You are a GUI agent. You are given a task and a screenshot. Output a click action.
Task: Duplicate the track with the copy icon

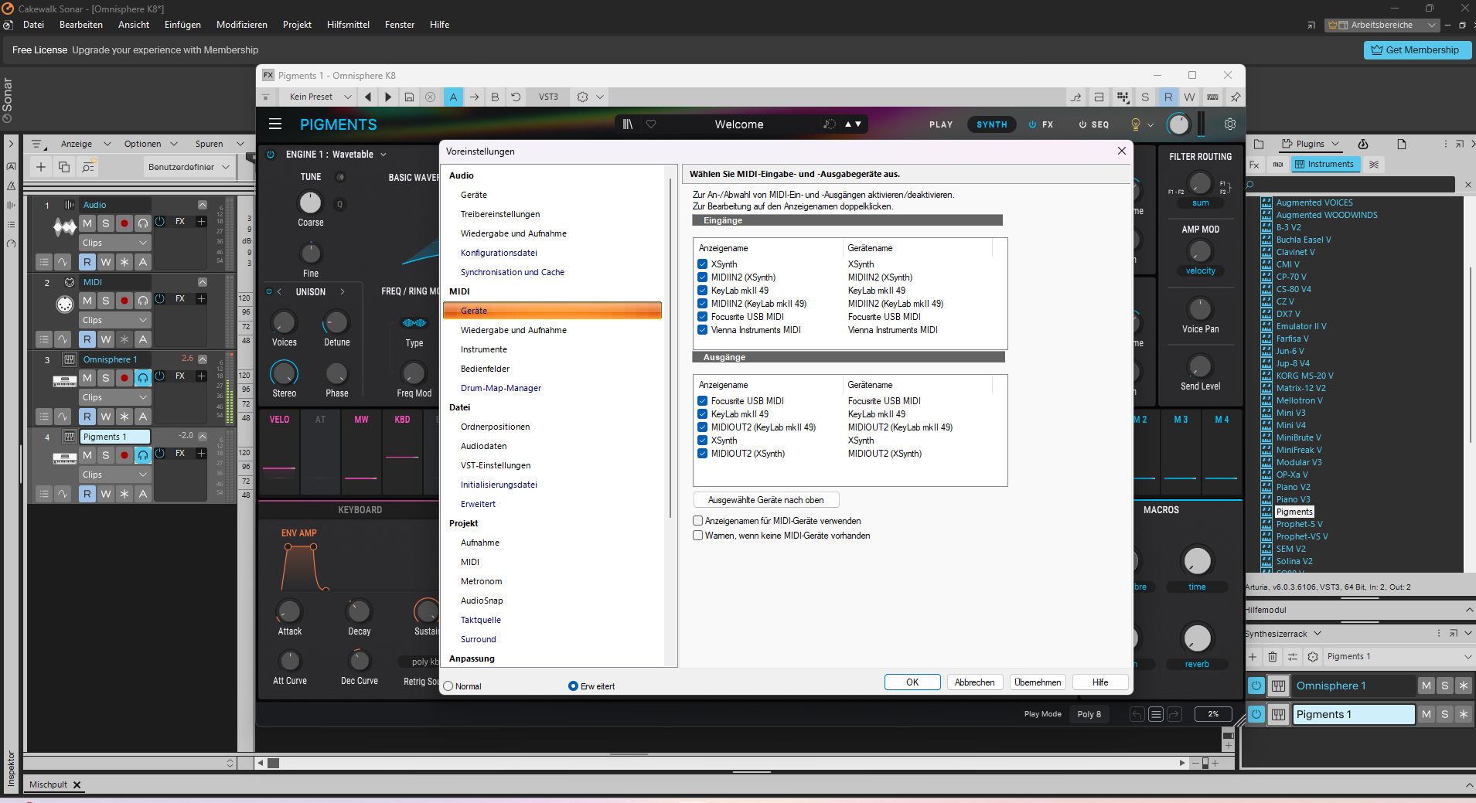click(x=64, y=166)
